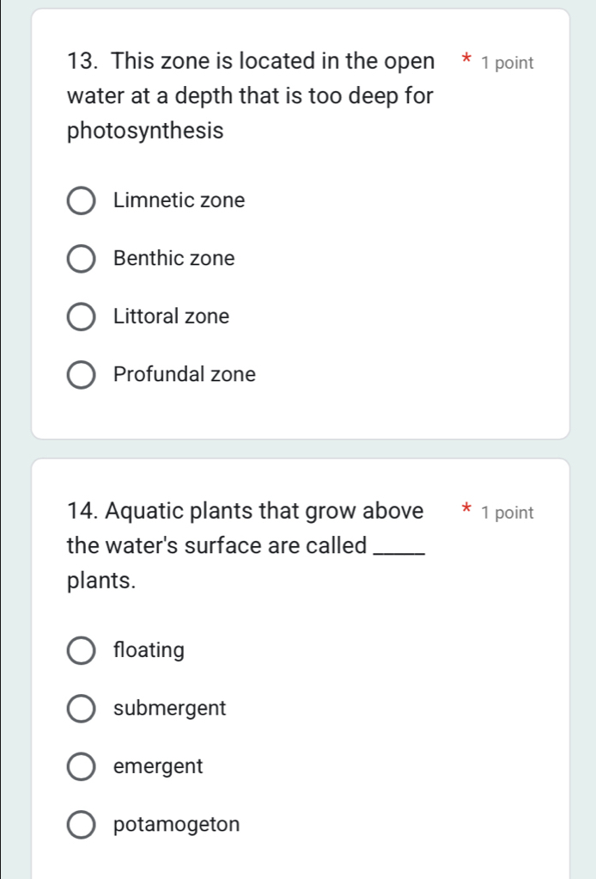Tick the emergent radio button

point(82,766)
